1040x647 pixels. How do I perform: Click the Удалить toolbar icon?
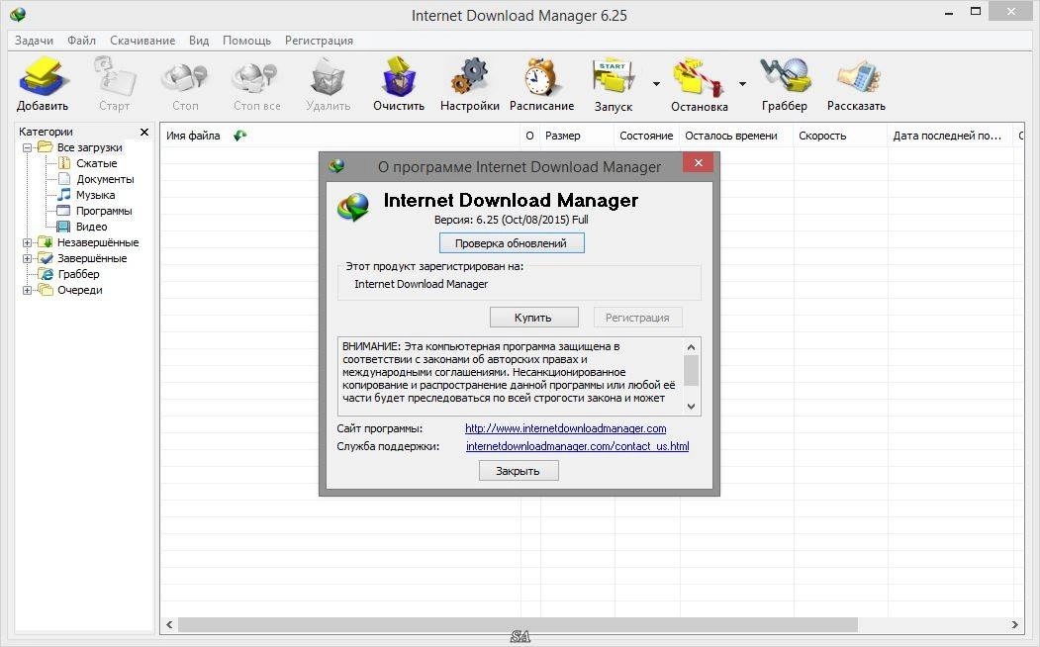tap(329, 83)
